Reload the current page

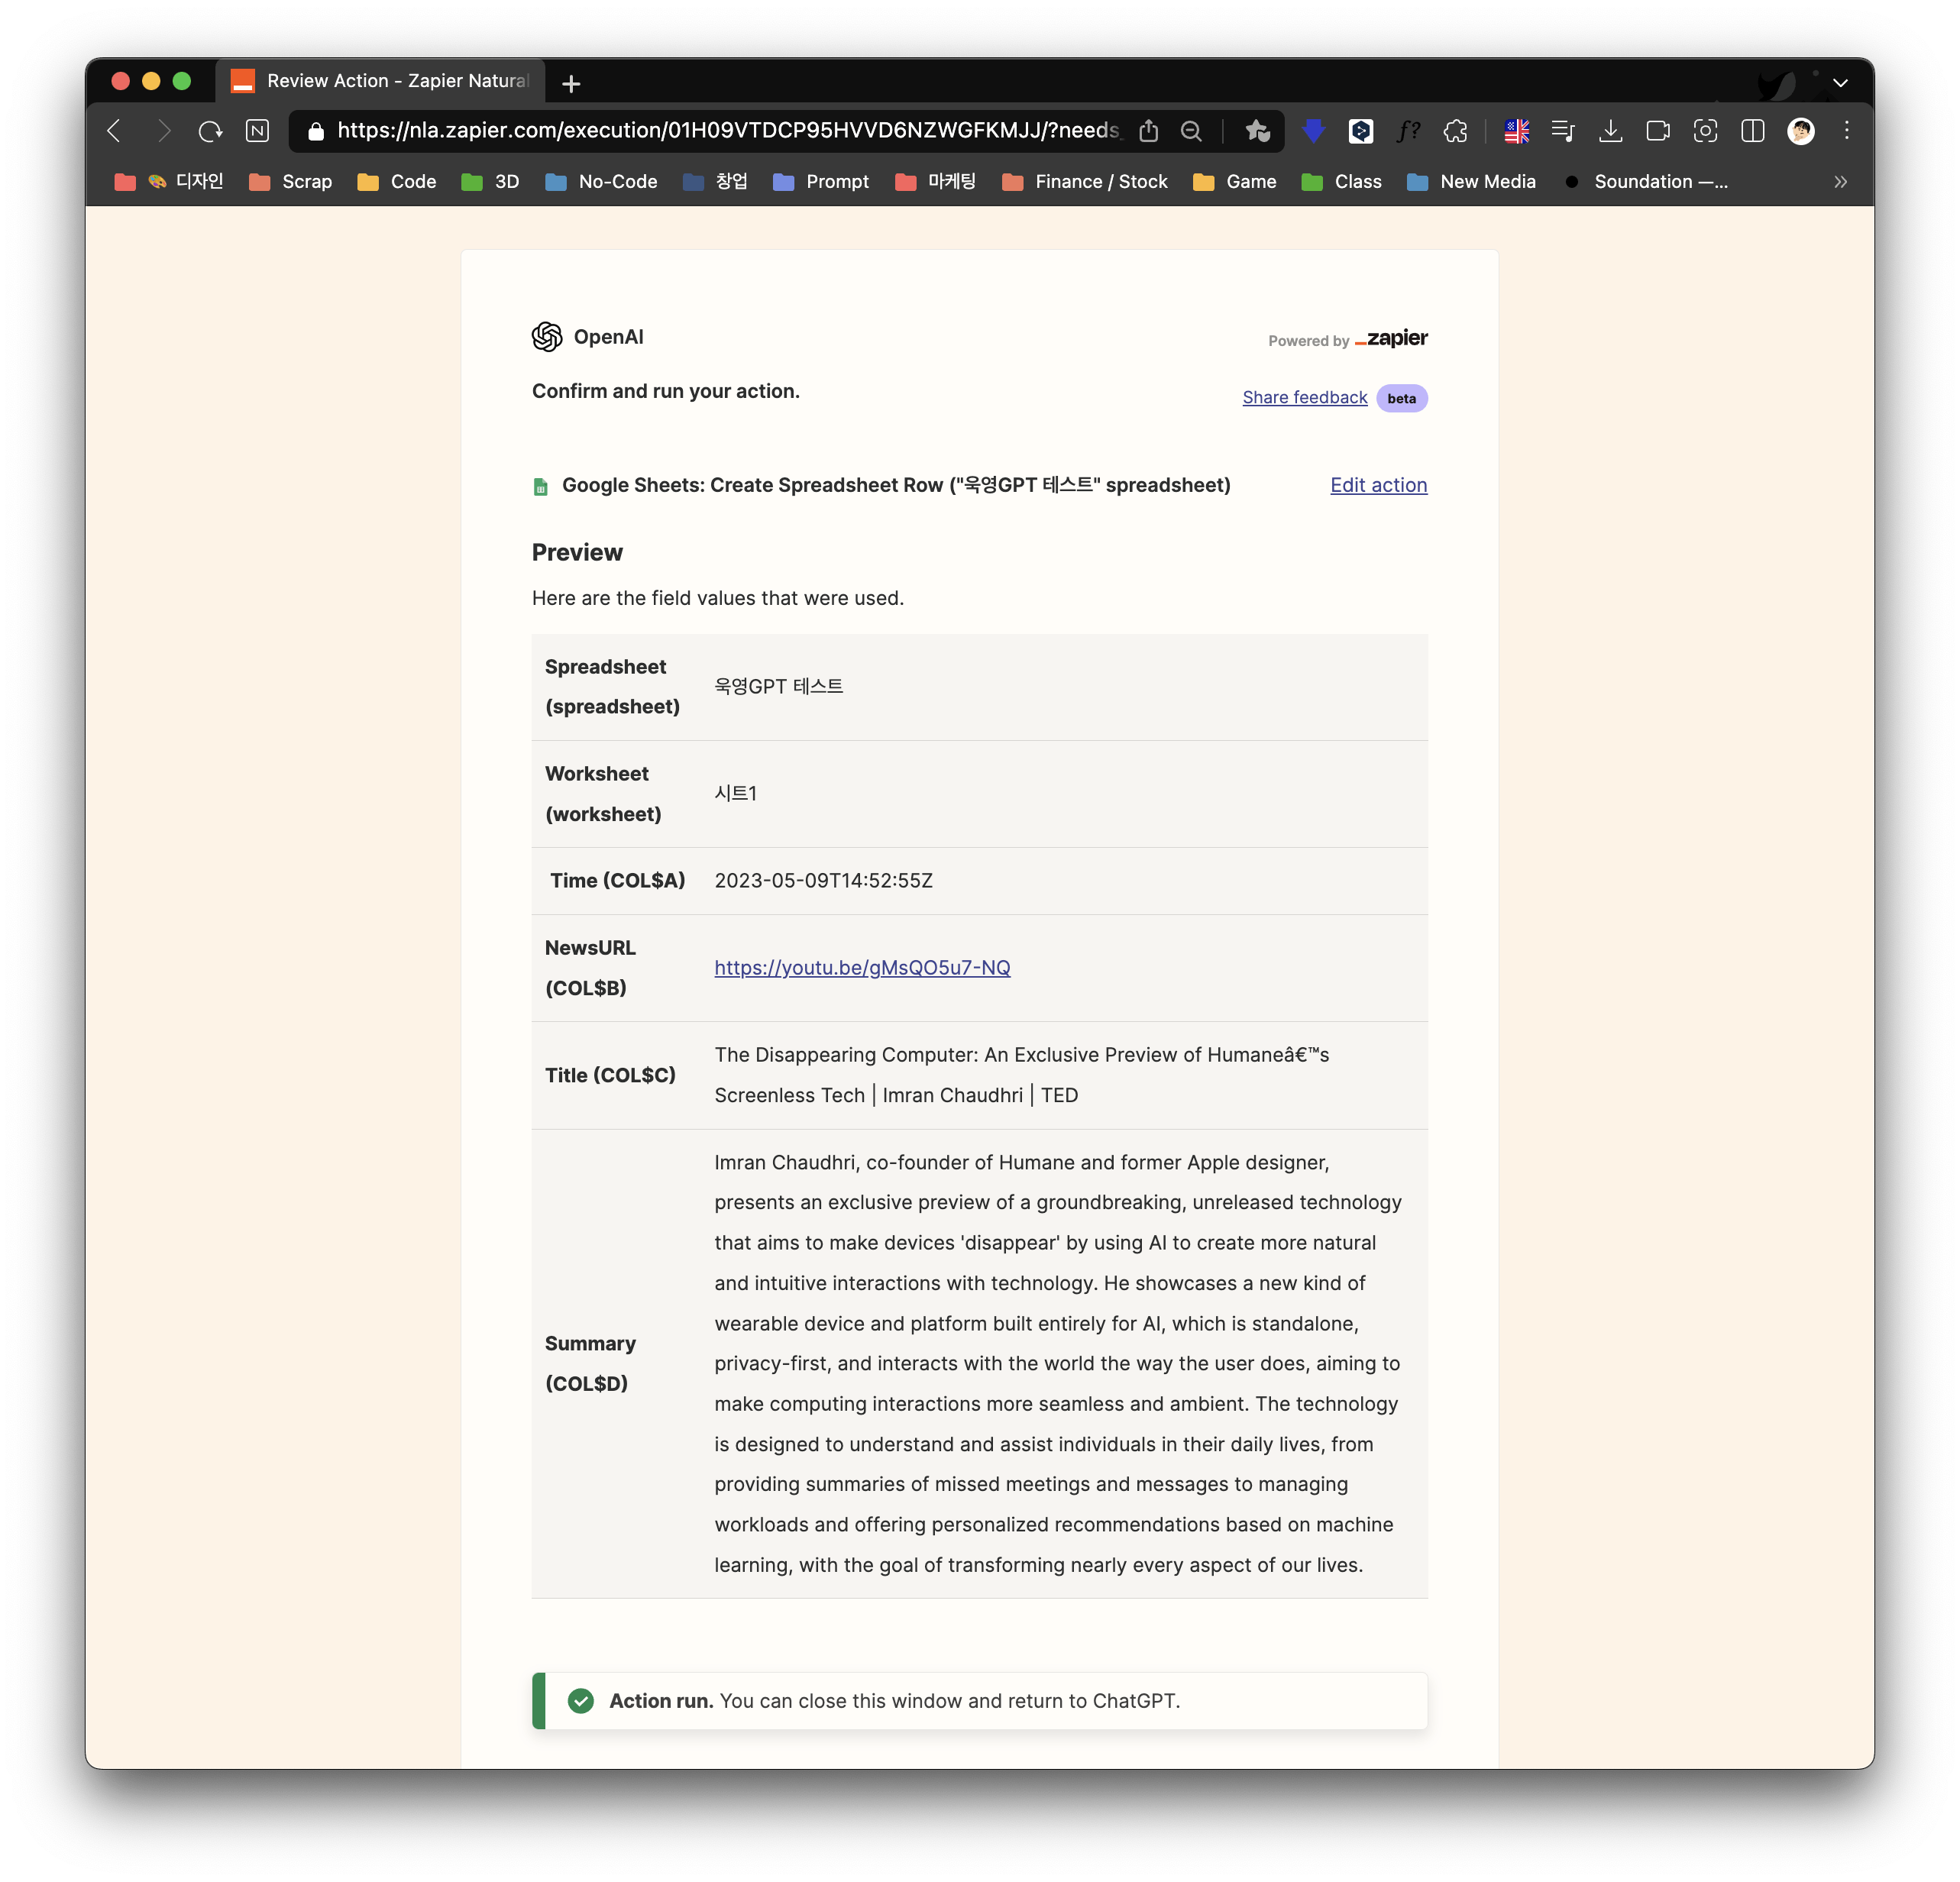(x=210, y=131)
